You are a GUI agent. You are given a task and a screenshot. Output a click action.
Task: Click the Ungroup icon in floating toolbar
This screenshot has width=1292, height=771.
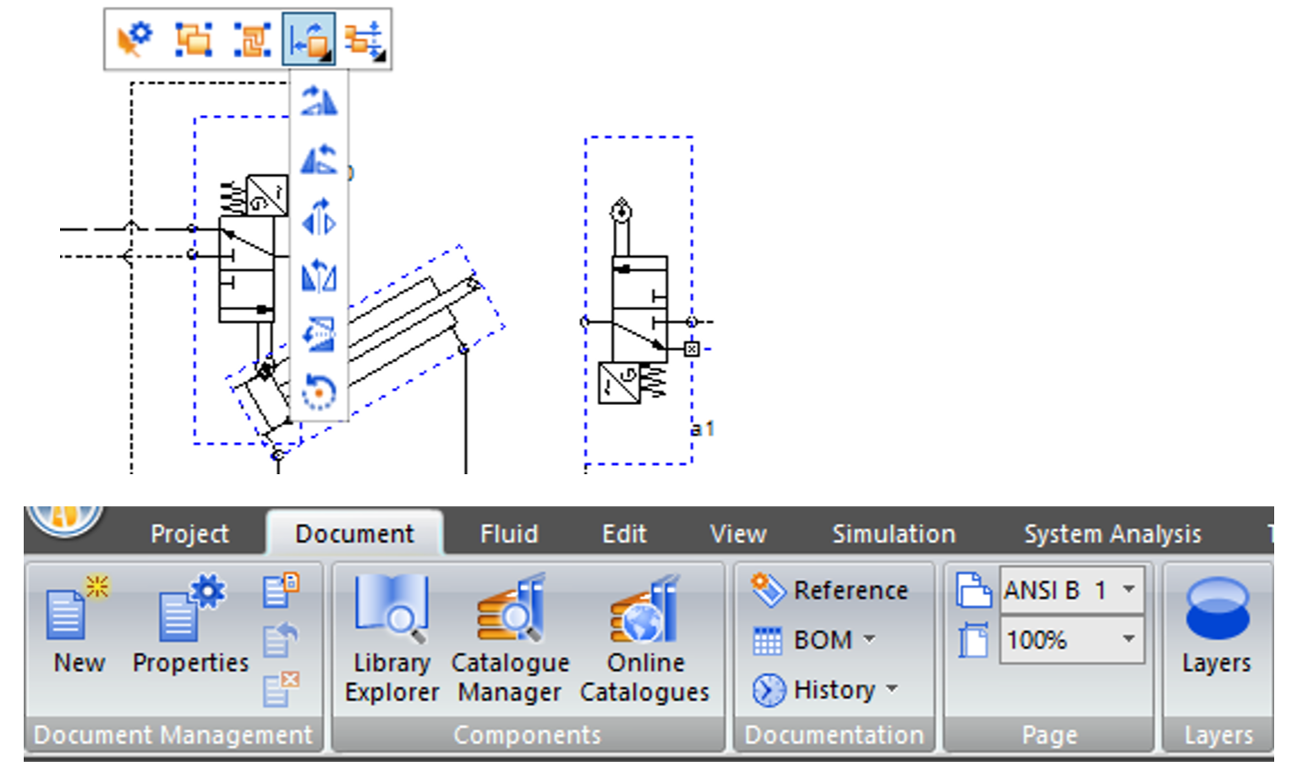click(251, 40)
